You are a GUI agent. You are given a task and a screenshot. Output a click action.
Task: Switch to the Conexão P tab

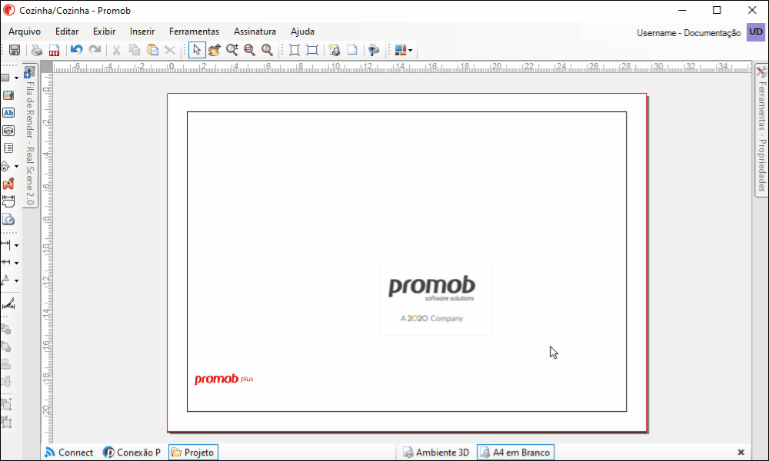coord(132,453)
